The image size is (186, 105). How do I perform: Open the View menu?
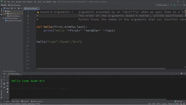tap(13, 2)
